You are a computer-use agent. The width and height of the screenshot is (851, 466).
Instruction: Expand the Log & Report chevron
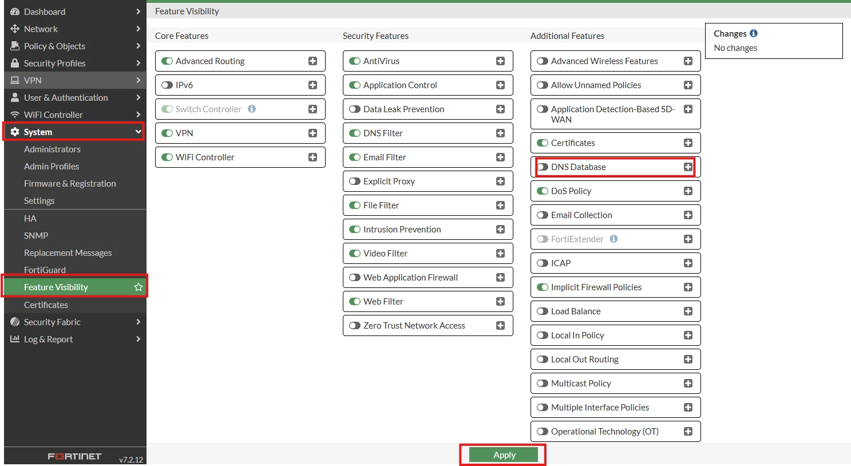[x=138, y=339]
